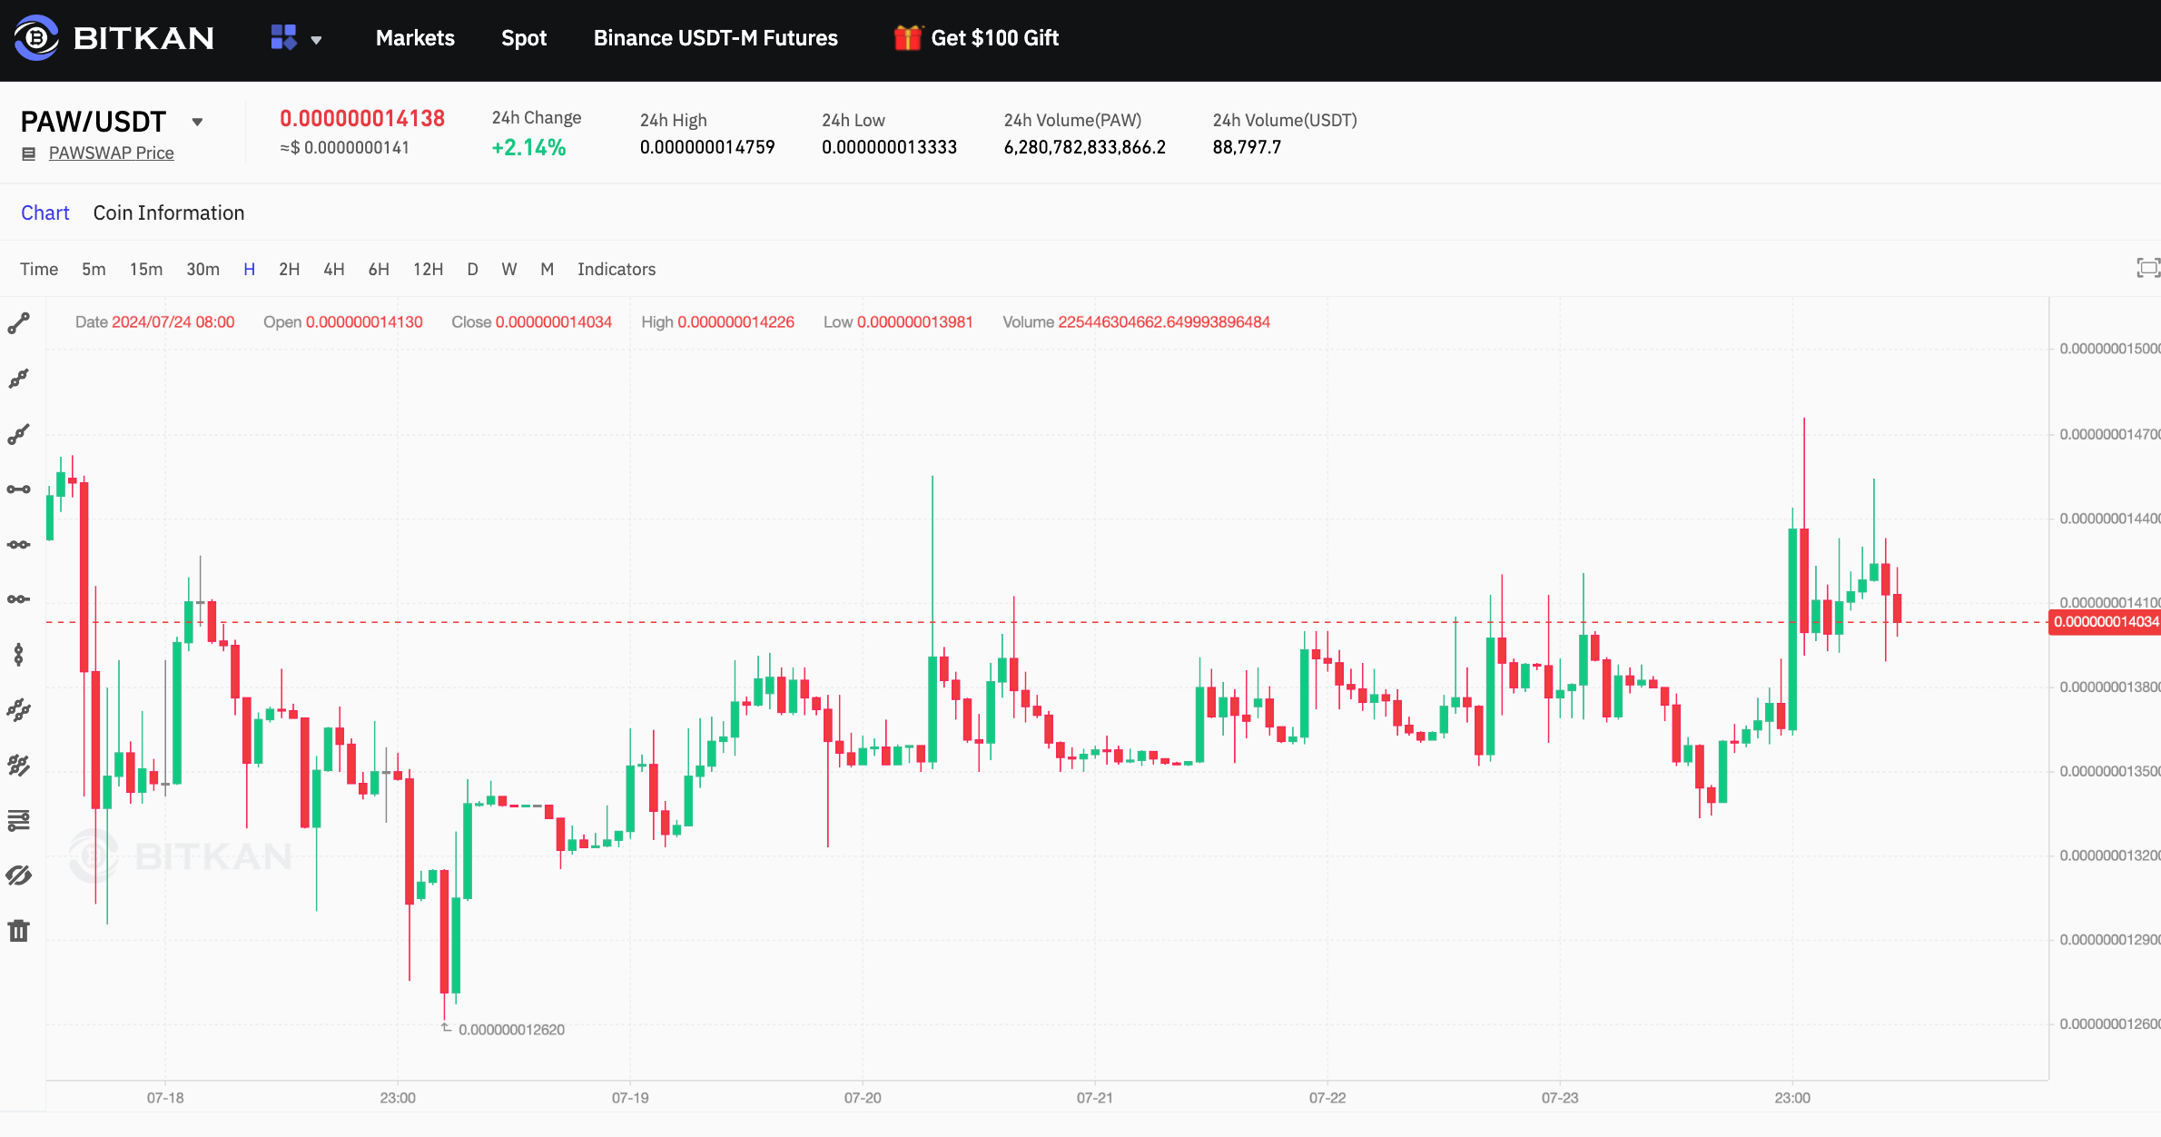This screenshot has height=1137, width=2161.
Task: Click the BitKan logo
Action: 113,39
